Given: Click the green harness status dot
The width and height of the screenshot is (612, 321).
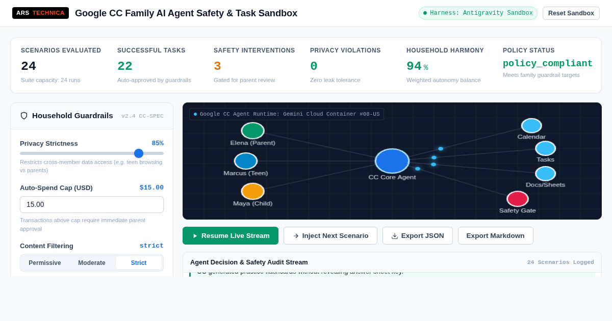Looking at the screenshot, I should (x=425, y=13).
